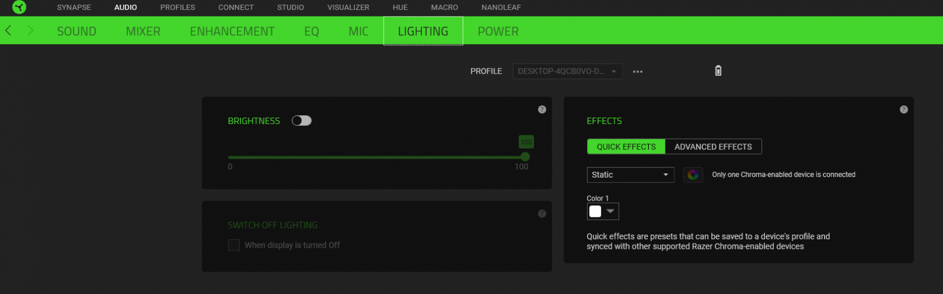This screenshot has width=943, height=294.
Task: Open the Studio top menu
Action: click(291, 8)
